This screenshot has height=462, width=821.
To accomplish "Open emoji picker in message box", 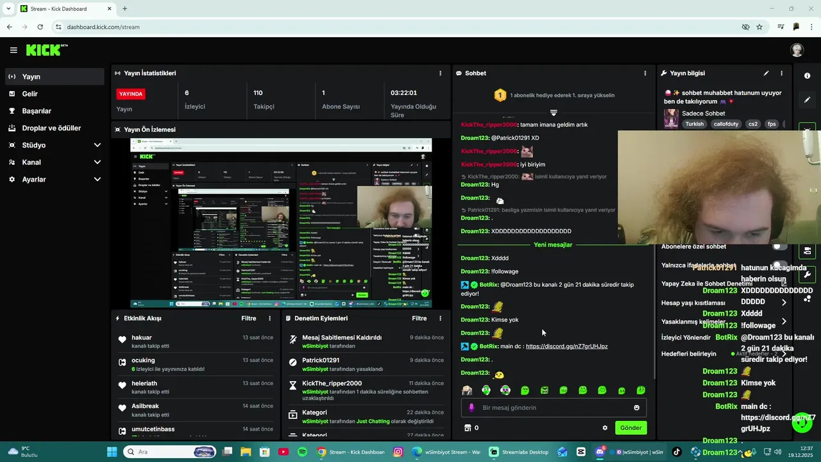I will (x=636, y=407).
